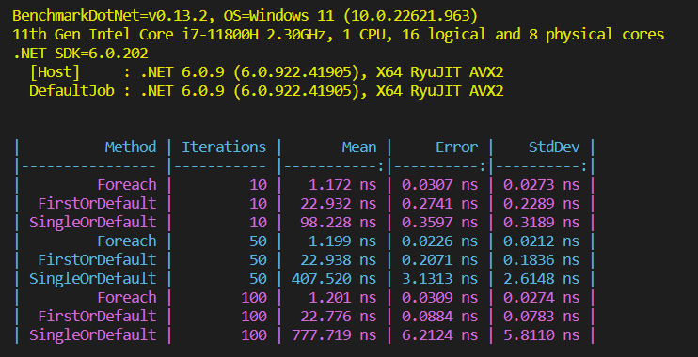
Task: Click Foreach in the 50 iterations row
Action: (127, 241)
